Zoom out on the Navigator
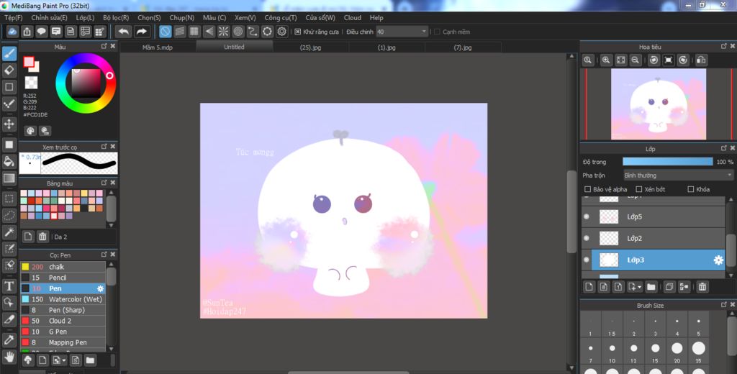The image size is (737, 374). (x=635, y=60)
